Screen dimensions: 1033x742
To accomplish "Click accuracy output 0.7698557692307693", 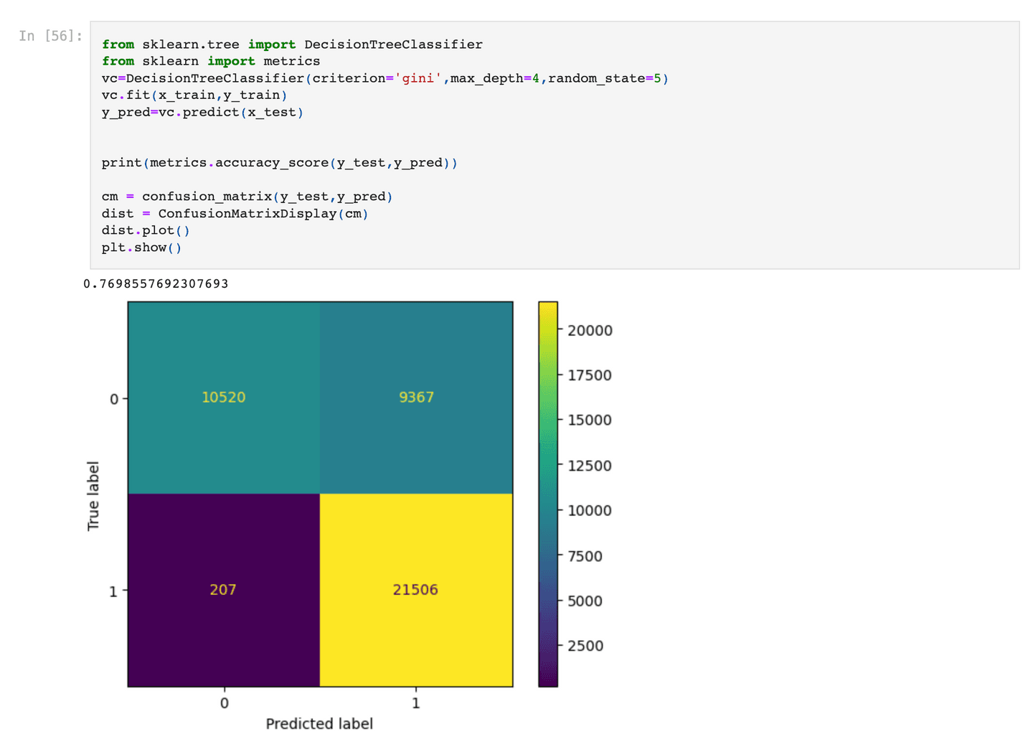I will (x=156, y=284).
